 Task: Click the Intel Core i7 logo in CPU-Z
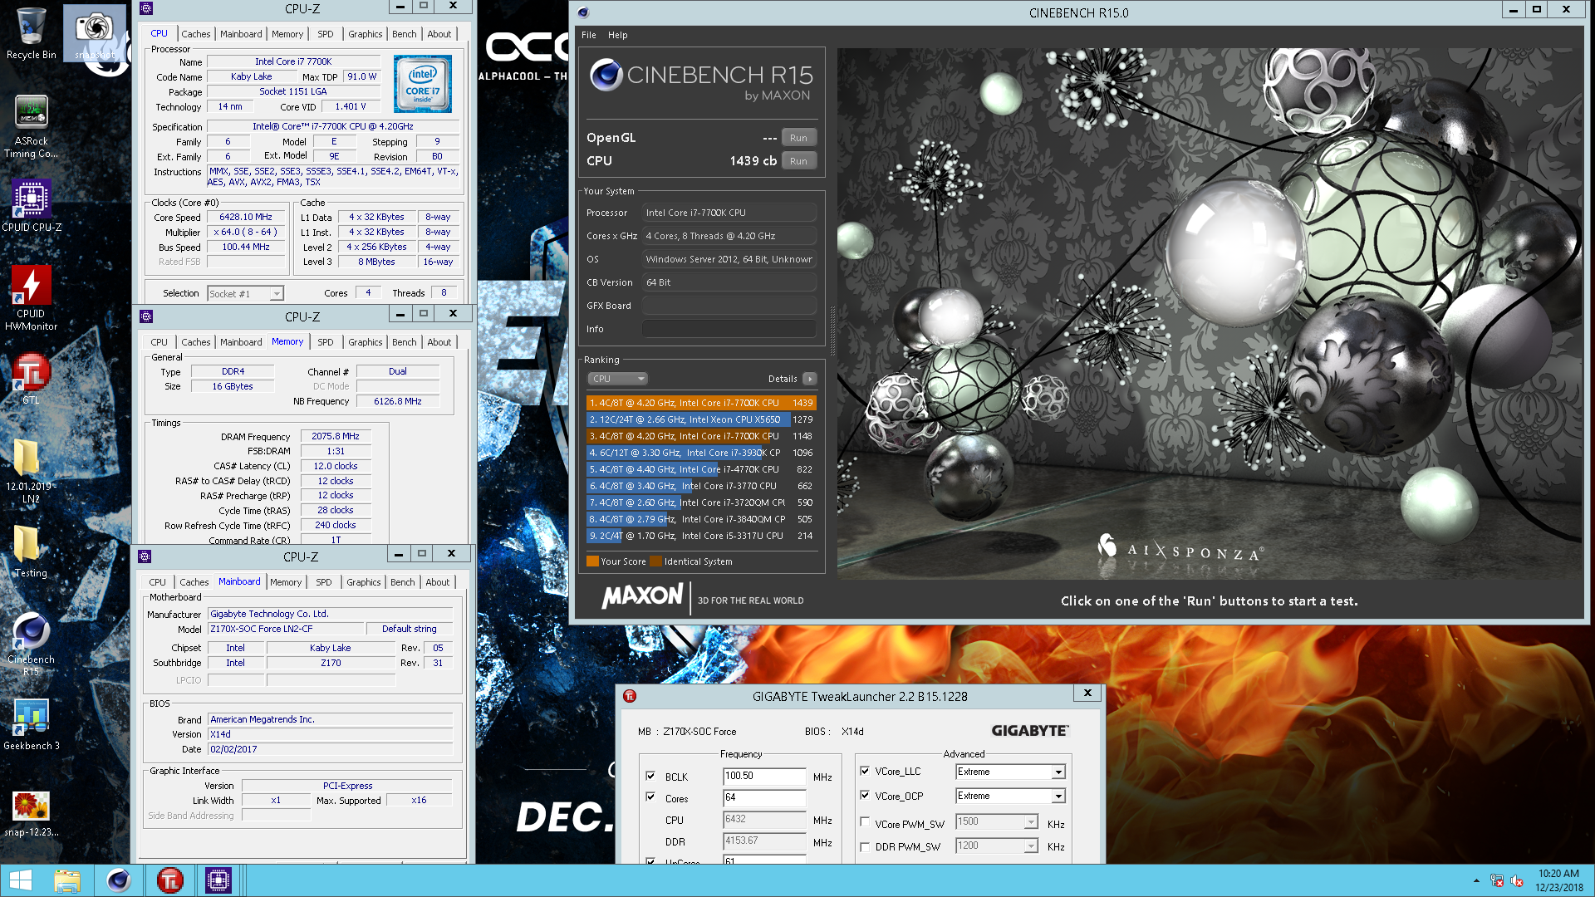423,84
